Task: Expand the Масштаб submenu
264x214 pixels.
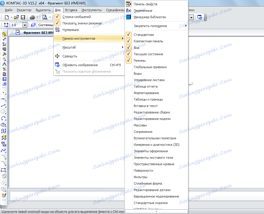Action: (89, 47)
